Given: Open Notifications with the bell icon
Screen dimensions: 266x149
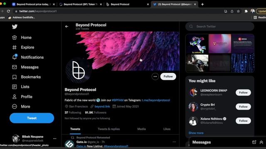Looking at the screenshot, I should 28,57.
